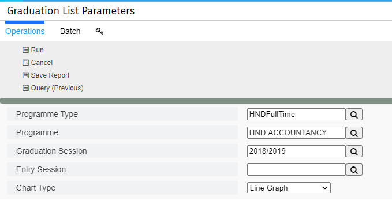
Task: Open lookup search for Graduation Session
Action: (x=354, y=151)
